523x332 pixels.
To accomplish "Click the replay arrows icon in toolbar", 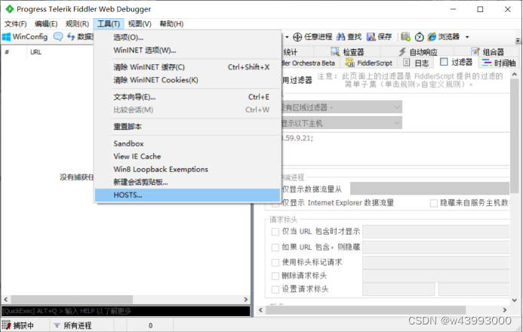I will (71, 37).
